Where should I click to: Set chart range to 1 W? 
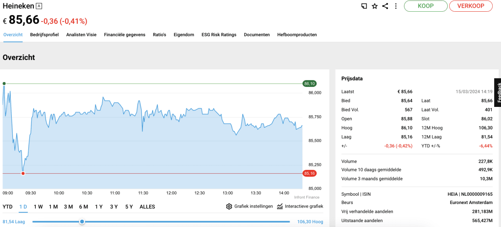click(x=38, y=206)
